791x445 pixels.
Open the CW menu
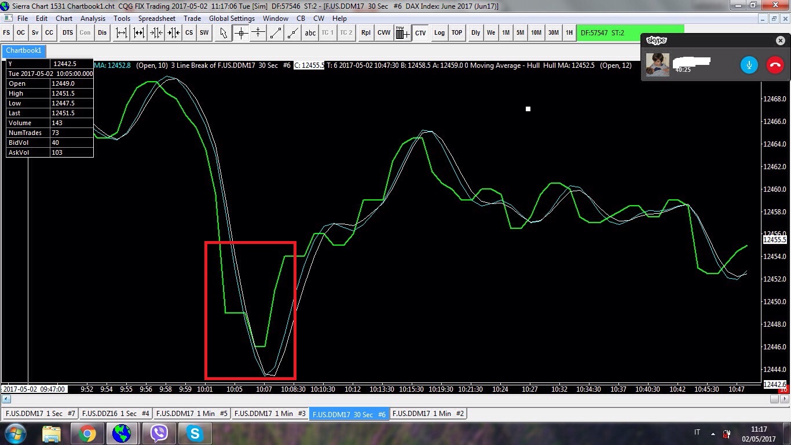pos(318,19)
